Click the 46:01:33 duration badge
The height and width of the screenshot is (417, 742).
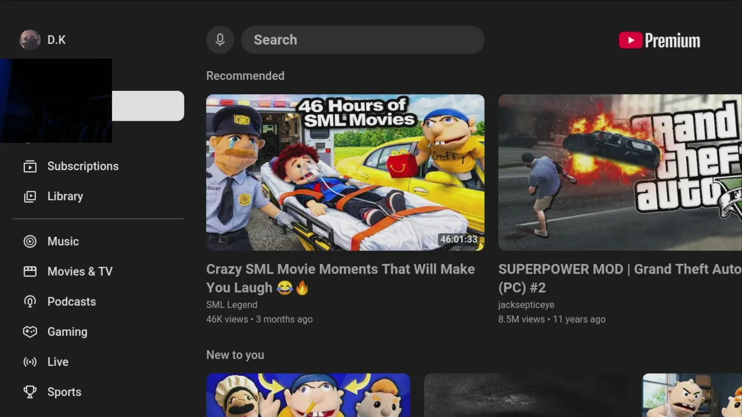click(x=459, y=239)
